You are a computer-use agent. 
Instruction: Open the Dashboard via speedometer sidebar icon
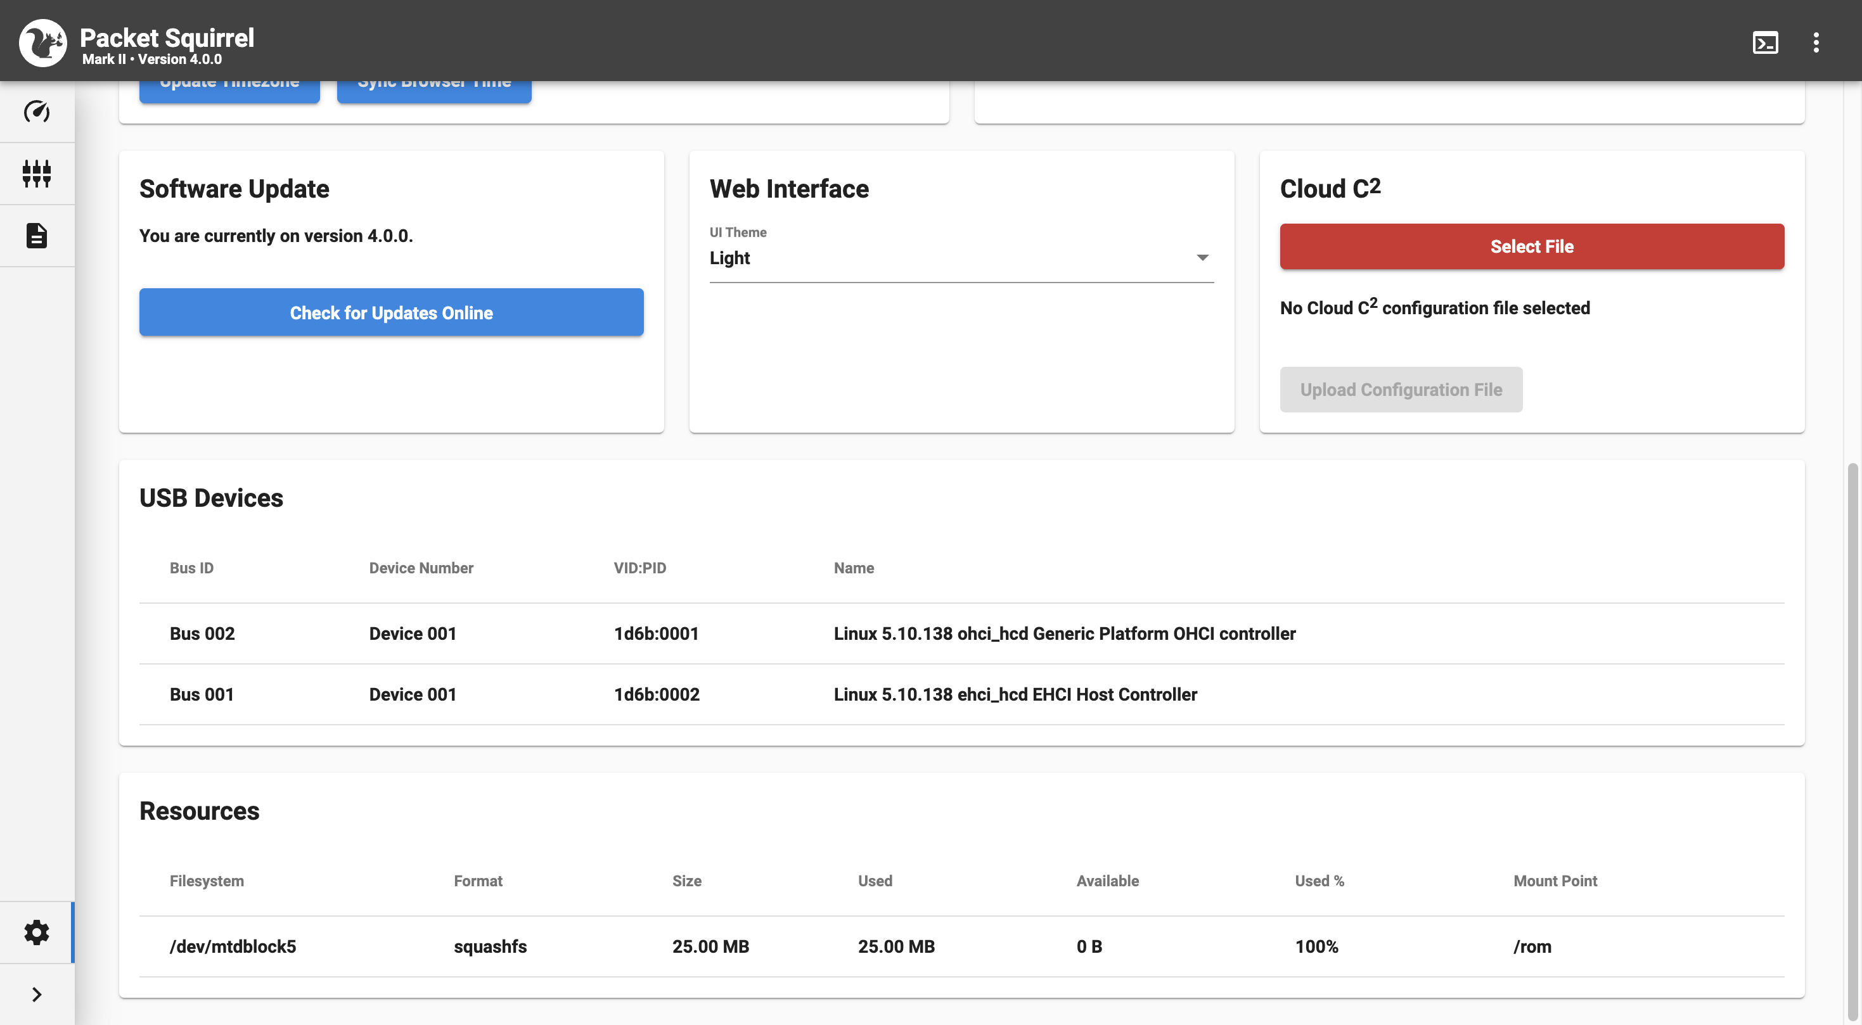37,113
